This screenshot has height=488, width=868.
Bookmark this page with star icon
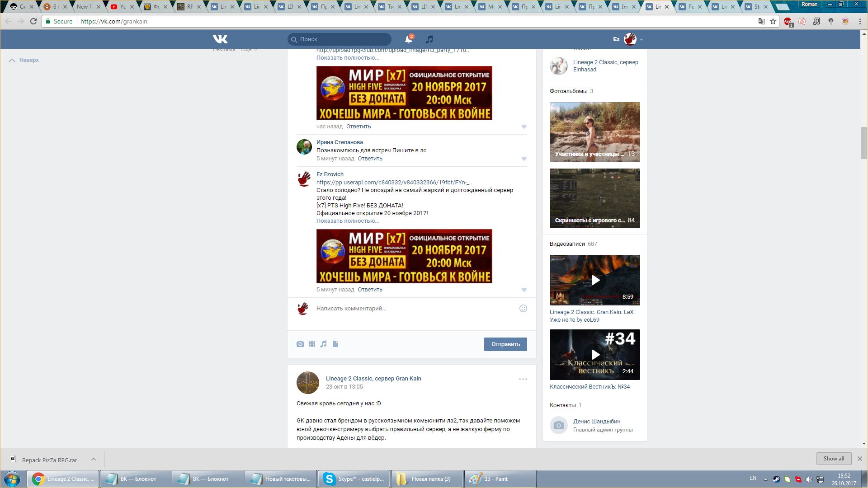pyautogui.click(x=773, y=21)
